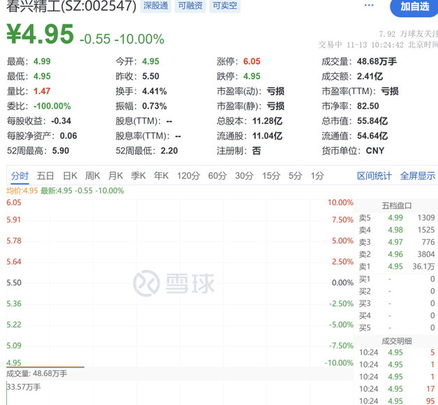Click the 总市值 55.84亿 value
Viewport: 438px width, 405px height.
tap(372, 121)
